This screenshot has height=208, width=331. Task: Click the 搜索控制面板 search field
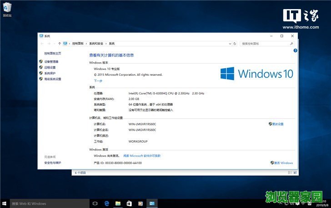click(266, 44)
